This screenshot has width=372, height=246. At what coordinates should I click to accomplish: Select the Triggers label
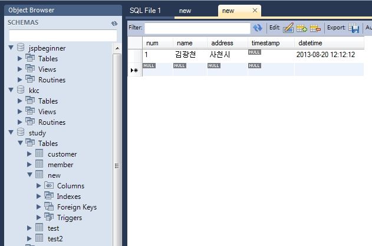pyautogui.click(x=70, y=218)
